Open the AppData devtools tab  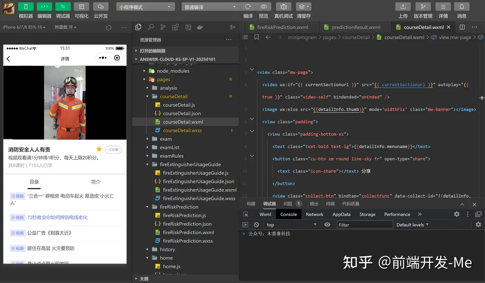pyautogui.click(x=342, y=214)
